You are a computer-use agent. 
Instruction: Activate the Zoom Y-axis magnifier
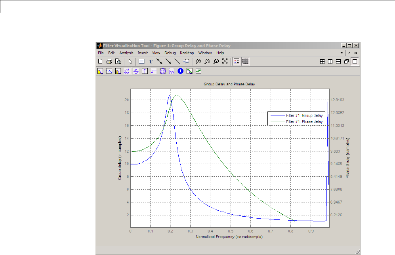coord(216,61)
